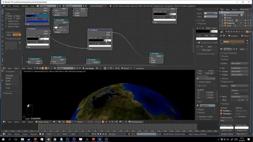
Task: Toggle the Use Nodes checkbox
Action: point(83,68)
